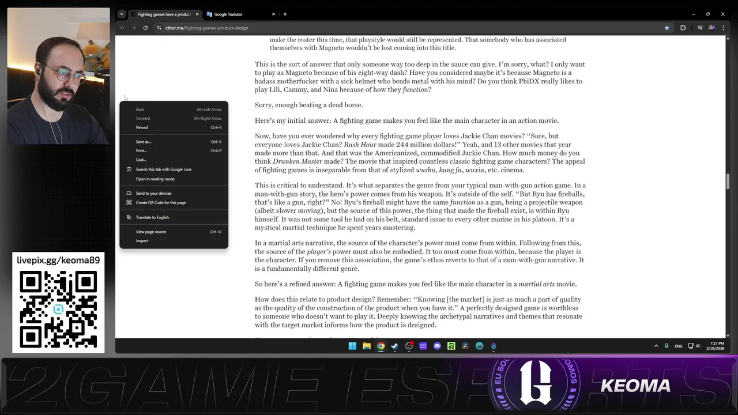This screenshot has width=738, height=415.
Task: Choose Back in the context menu
Action: coord(174,110)
